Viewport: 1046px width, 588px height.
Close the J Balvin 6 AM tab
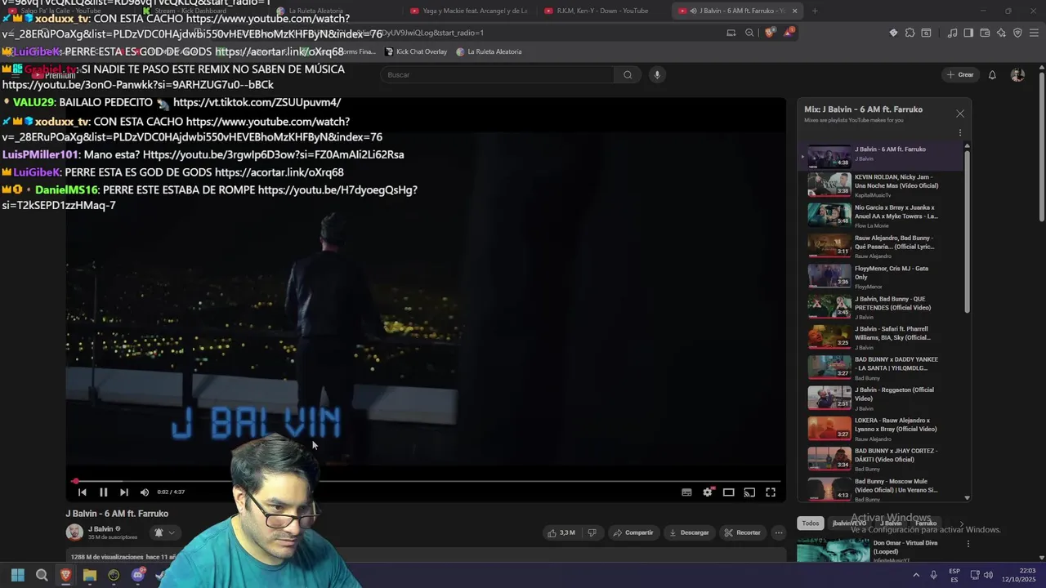[x=793, y=11]
